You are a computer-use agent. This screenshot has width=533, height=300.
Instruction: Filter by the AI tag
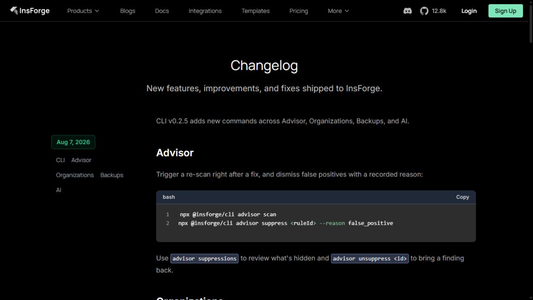pos(59,190)
